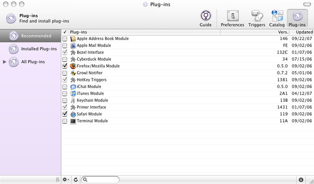
Task: Enable the Apple Mail Module checkbox
Action: 65,46
